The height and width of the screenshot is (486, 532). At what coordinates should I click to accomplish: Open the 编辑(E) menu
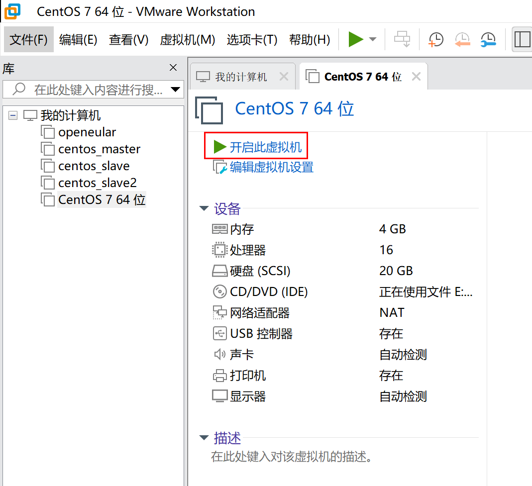click(78, 40)
